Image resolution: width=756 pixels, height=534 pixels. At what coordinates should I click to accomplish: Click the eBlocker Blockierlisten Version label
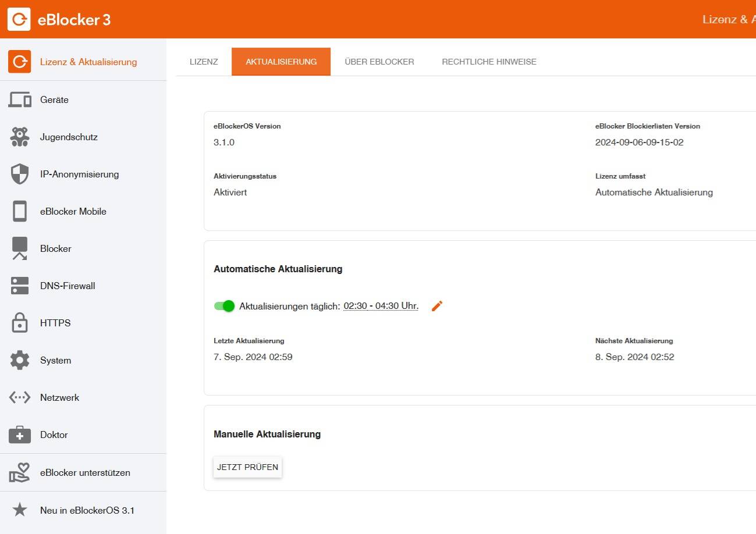648,126
